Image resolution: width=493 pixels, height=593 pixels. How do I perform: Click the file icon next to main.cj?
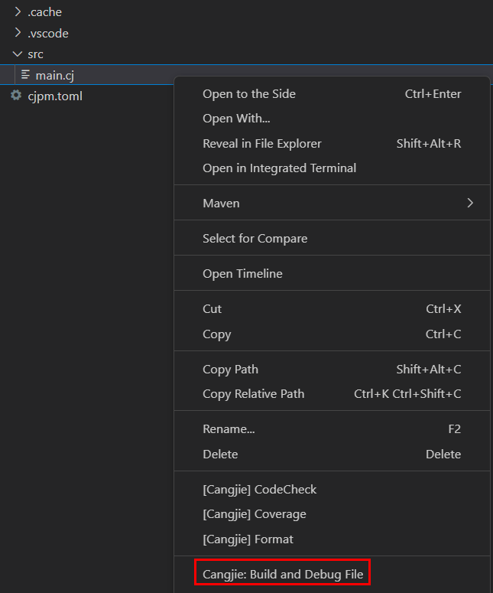click(x=26, y=75)
